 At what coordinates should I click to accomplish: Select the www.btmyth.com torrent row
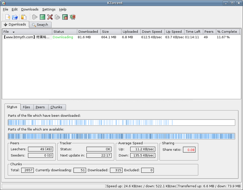coord(122,37)
